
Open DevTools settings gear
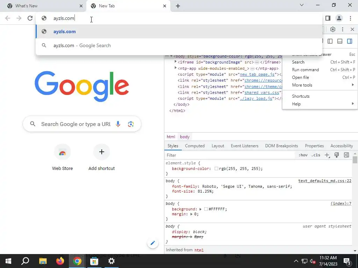point(333,29)
